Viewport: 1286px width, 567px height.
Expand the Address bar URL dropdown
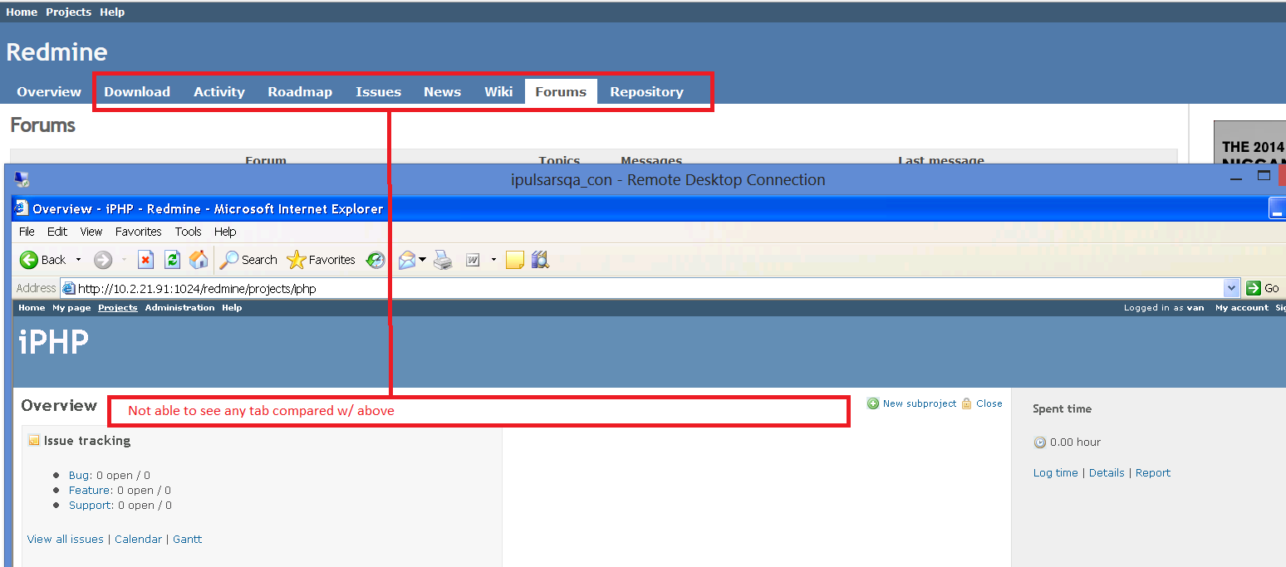click(1232, 288)
